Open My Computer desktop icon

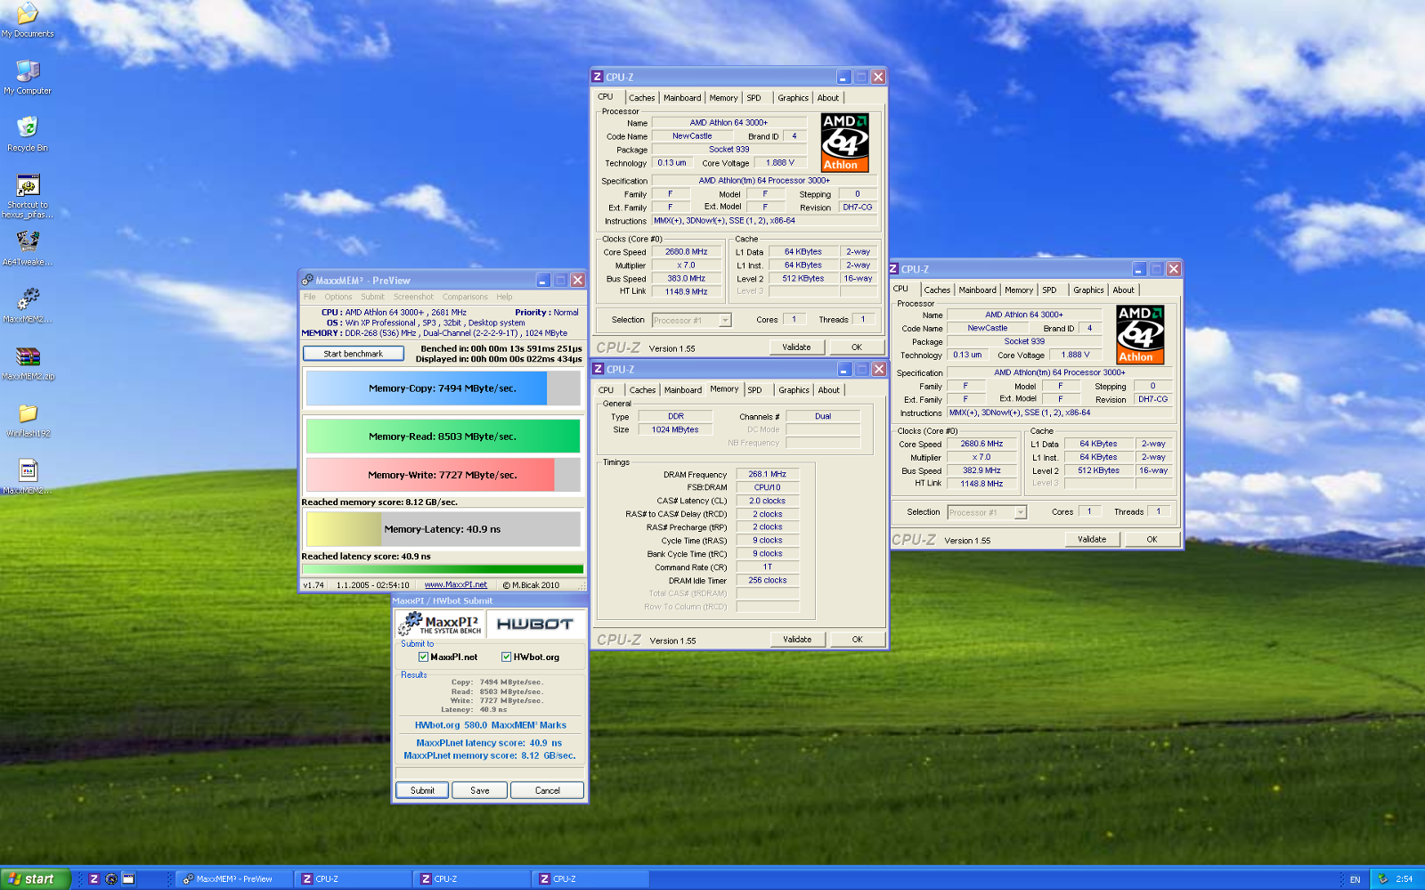coord(28,77)
